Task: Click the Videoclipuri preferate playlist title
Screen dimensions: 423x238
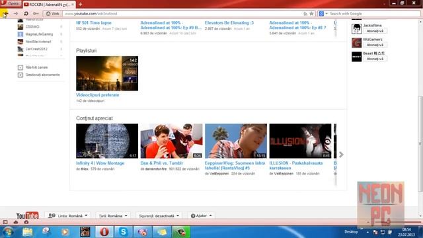Action: [x=97, y=95]
